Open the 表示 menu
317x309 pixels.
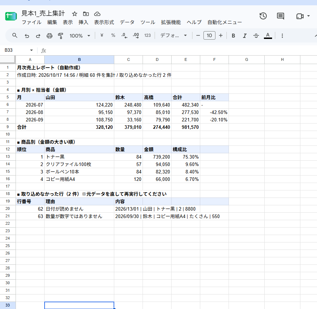(x=68, y=22)
